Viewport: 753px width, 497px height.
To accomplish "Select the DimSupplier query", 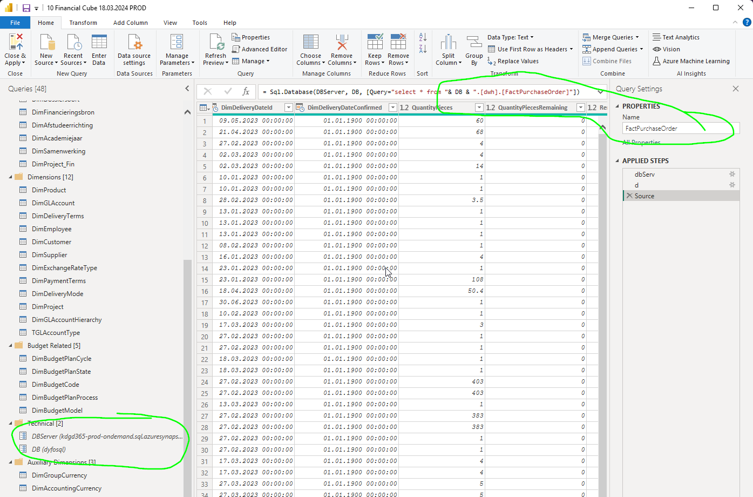I will click(x=50, y=255).
